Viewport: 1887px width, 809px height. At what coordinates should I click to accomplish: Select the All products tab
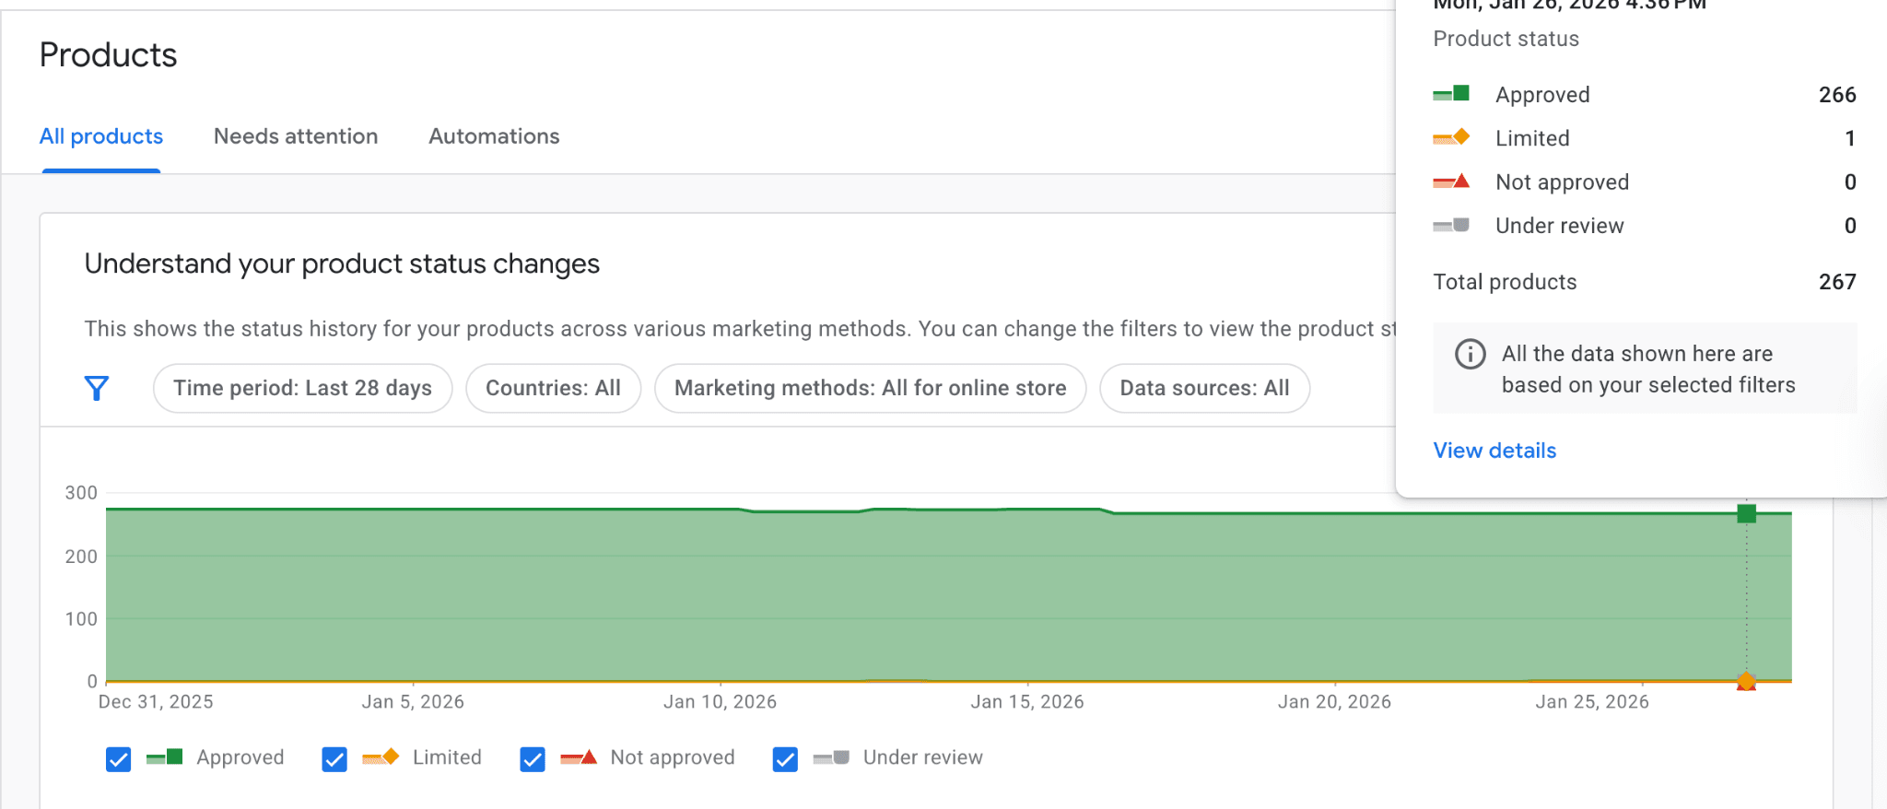[101, 136]
